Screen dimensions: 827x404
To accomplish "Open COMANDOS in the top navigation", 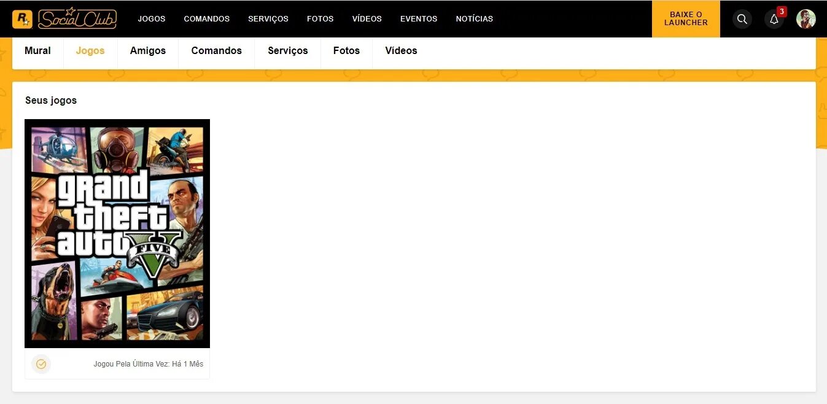I will click(207, 19).
